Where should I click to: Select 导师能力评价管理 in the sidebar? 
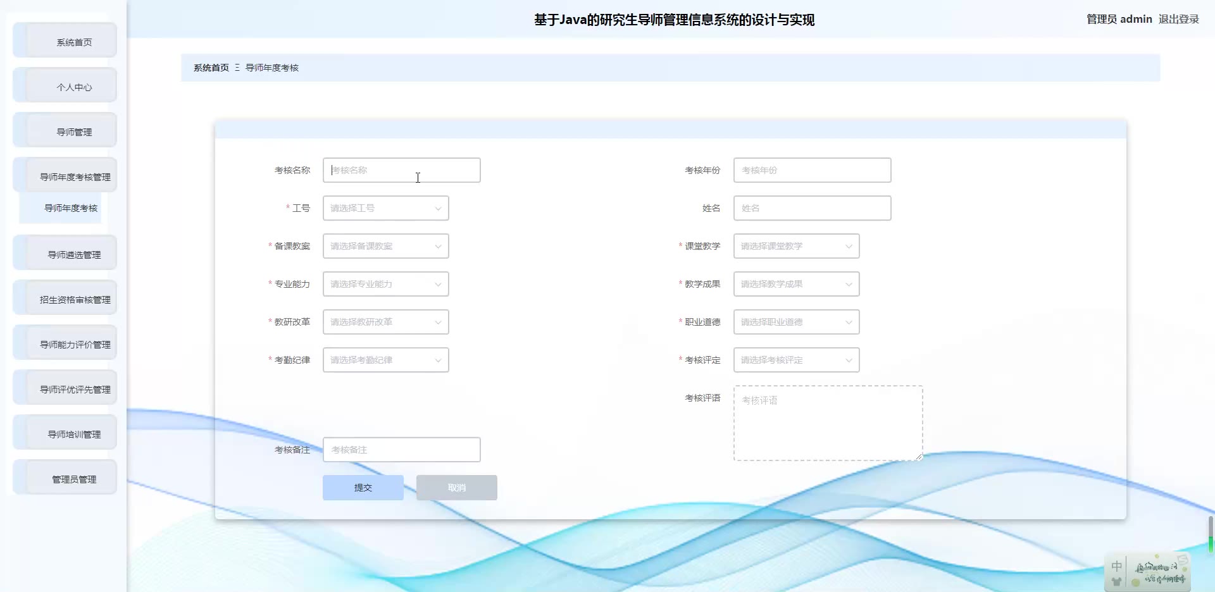[65, 343]
